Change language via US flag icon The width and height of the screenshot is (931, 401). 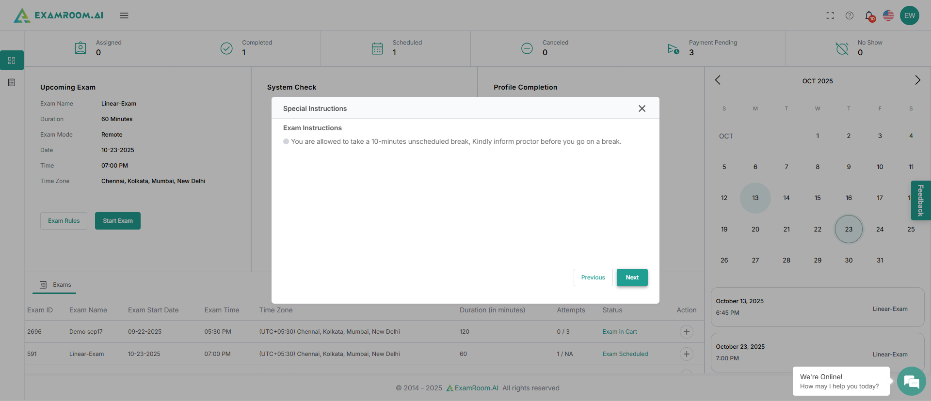pos(888,15)
